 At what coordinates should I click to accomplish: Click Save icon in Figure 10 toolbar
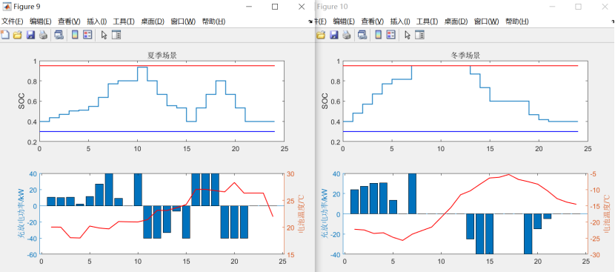click(x=333, y=35)
